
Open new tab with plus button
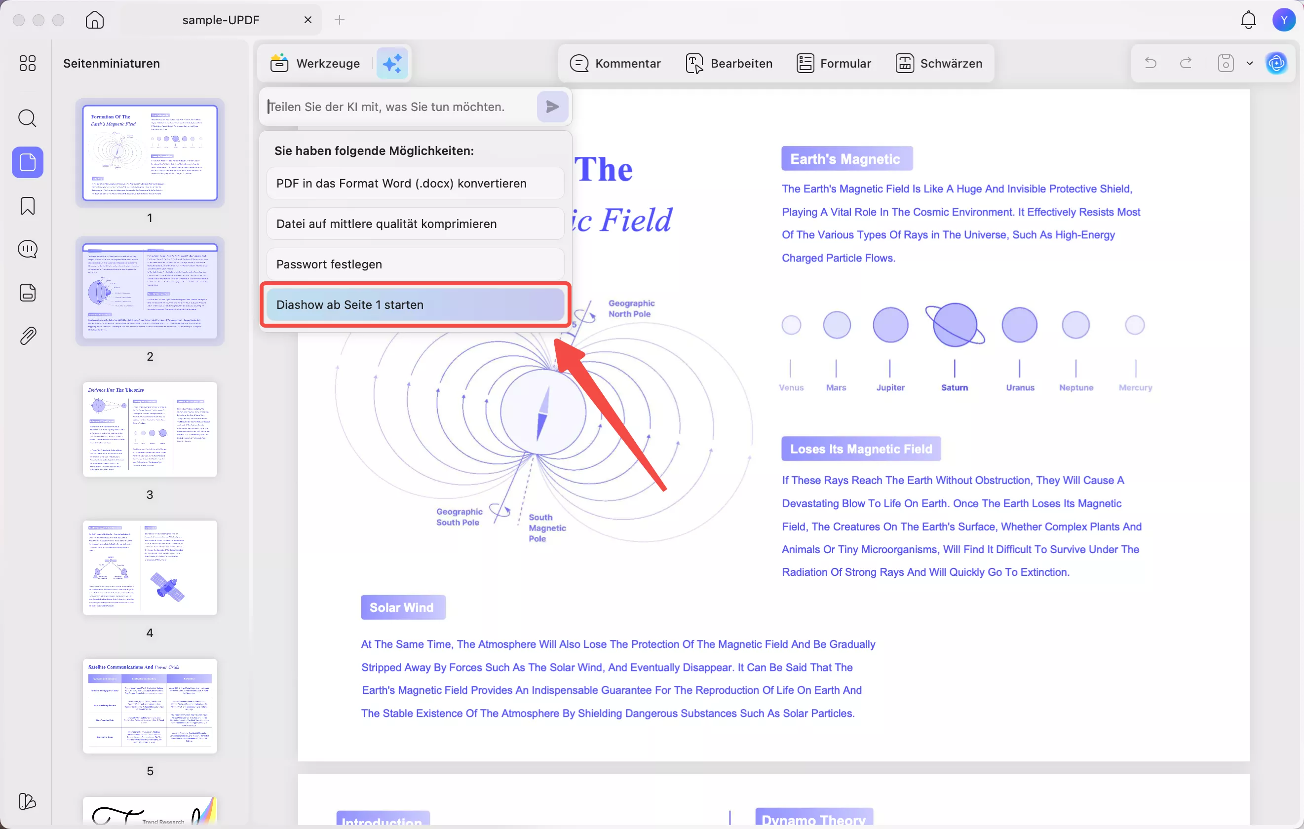[x=340, y=20]
